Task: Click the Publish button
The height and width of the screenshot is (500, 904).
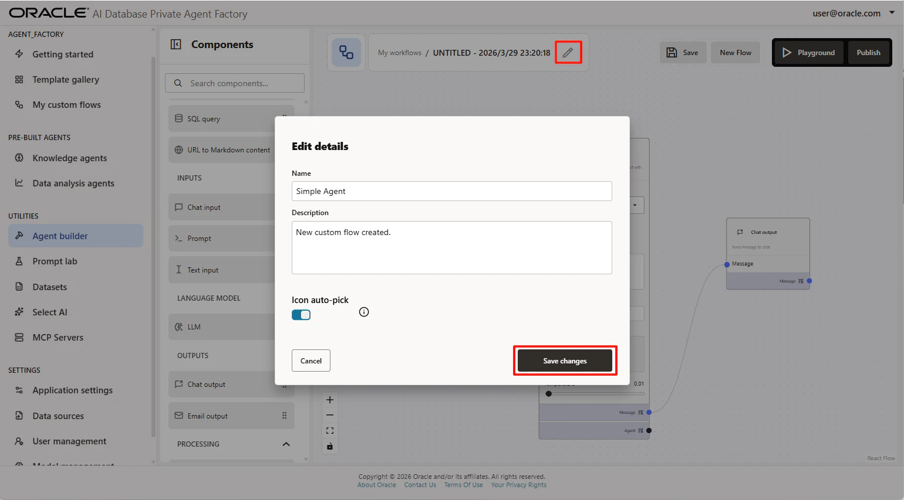Action: (x=868, y=53)
